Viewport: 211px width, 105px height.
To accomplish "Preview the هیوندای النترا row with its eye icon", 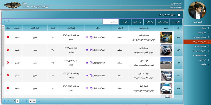I will coord(87,37).
